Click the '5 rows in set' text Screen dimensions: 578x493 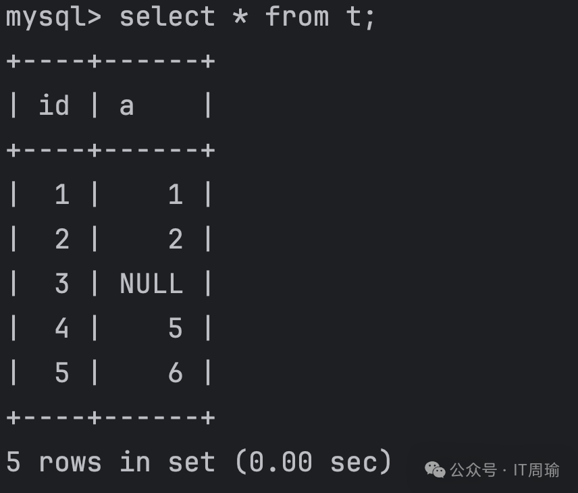(109, 463)
